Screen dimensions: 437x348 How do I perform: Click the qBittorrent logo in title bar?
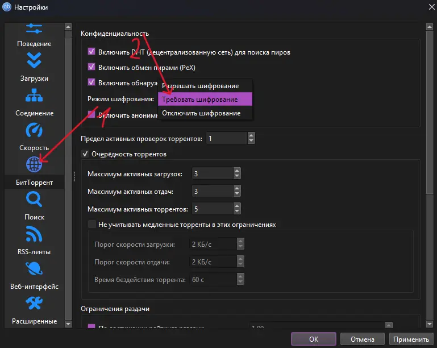click(7, 7)
